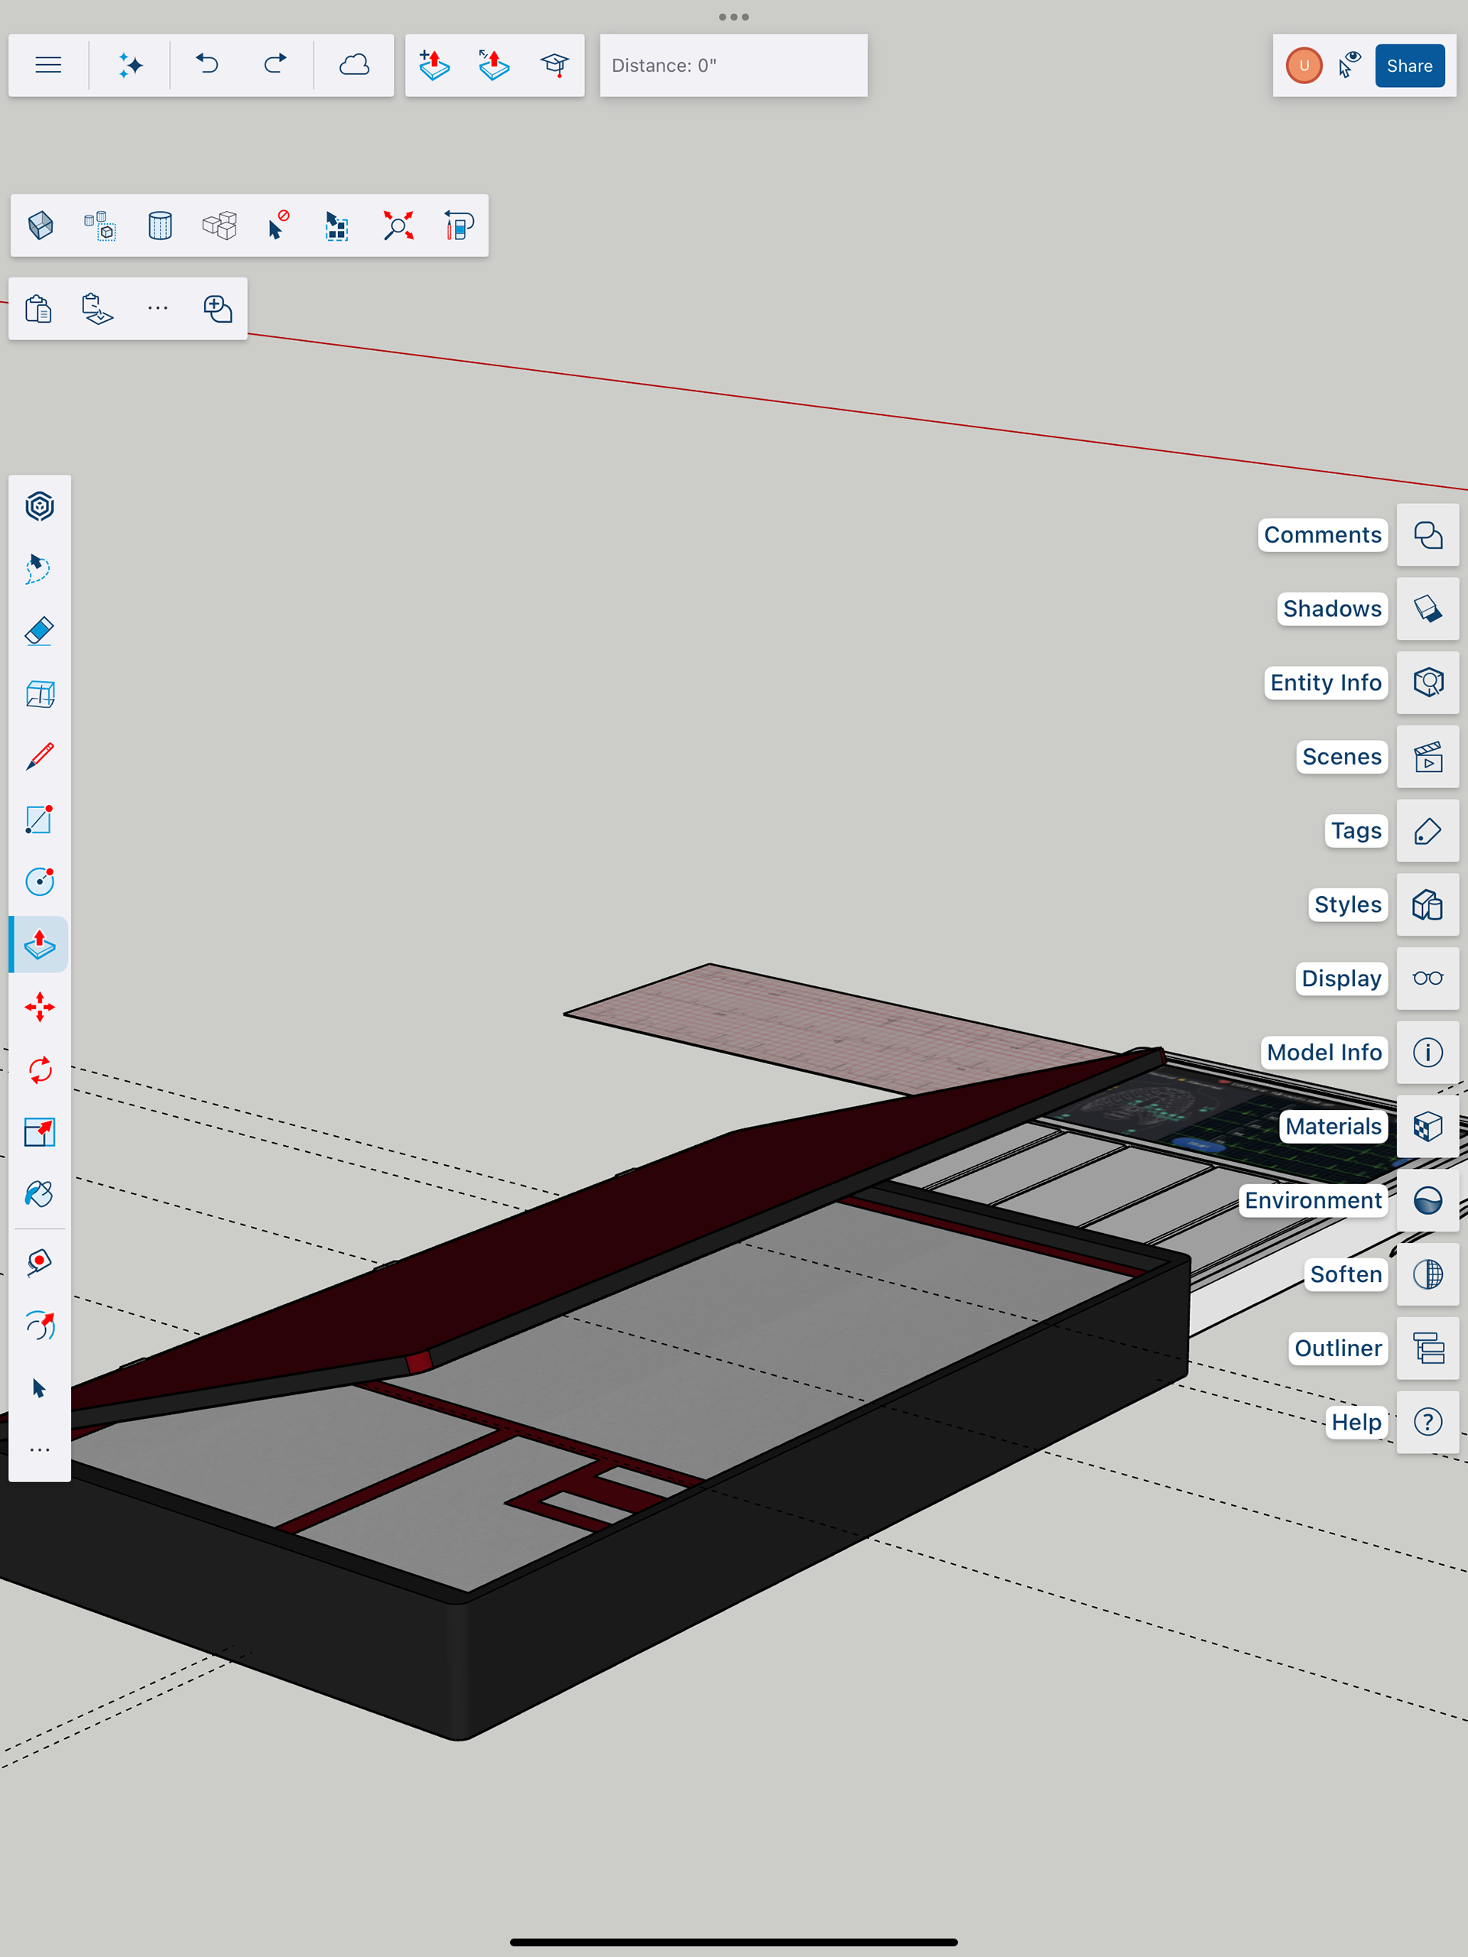Image resolution: width=1468 pixels, height=1957 pixels.
Task: Select the Paint Bucket tool
Action: click(40, 1193)
